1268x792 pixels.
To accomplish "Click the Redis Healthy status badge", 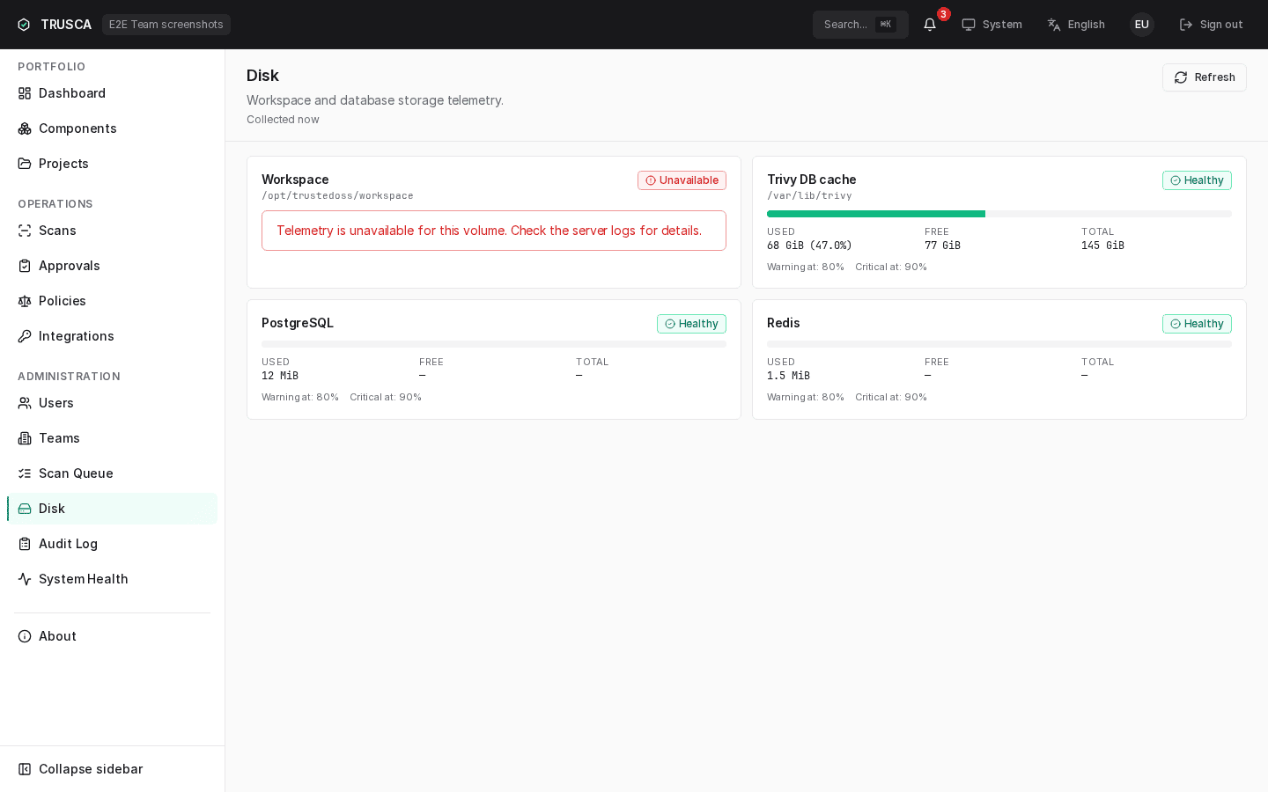I will coord(1197,324).
